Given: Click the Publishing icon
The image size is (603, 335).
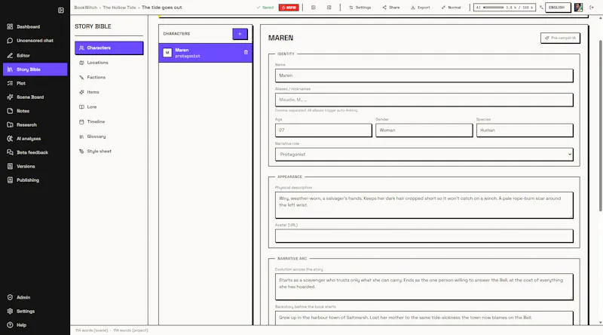Looking at the screenshot, I should (10, 180).
